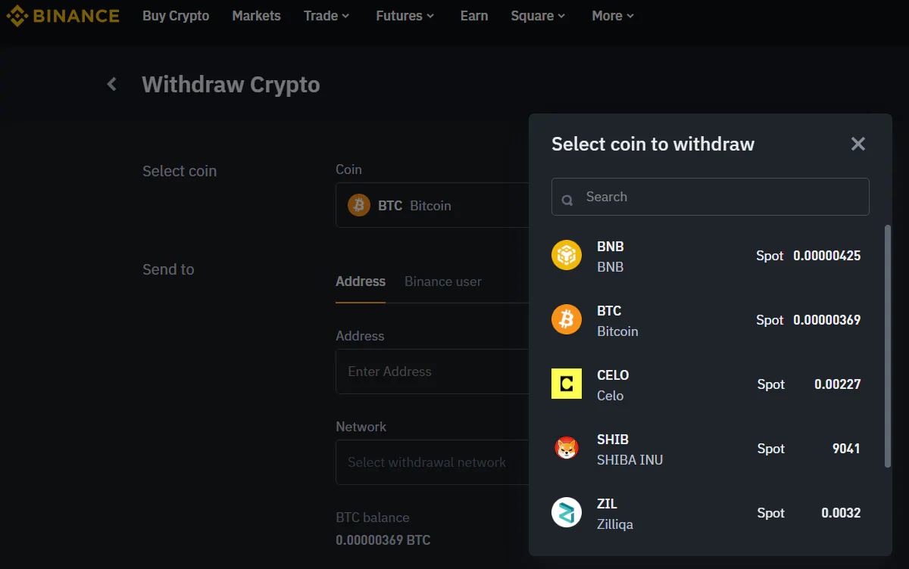
Task: Focus the Enter Address input field
Action: 433,372
